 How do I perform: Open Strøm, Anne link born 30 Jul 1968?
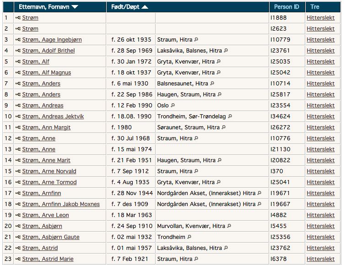39,138
